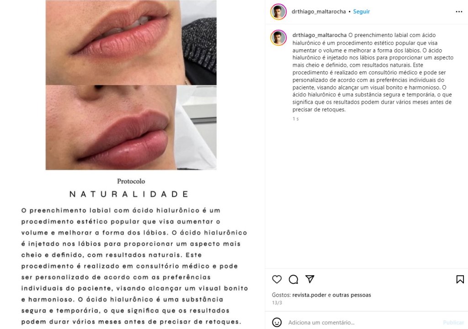This screenshot has height=329, width=468.
Task: Open drthiago_maltarocha username in the caption
Action: pyautogui.click(x=319, y=35)
